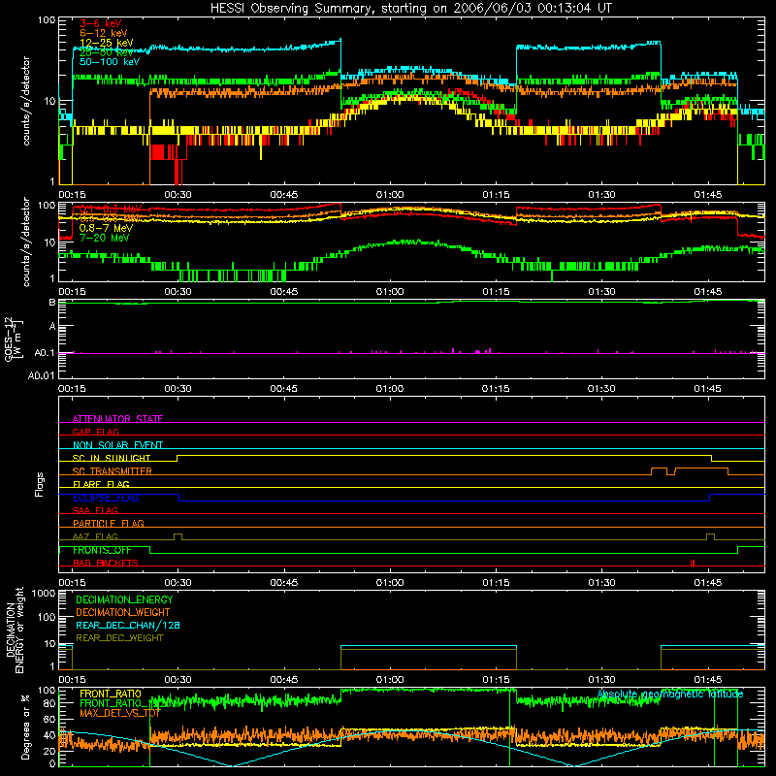This screenshot has width=776, height=776.
Task: Select the 50-100 keV legend label
Action: (x=110, y=62)
